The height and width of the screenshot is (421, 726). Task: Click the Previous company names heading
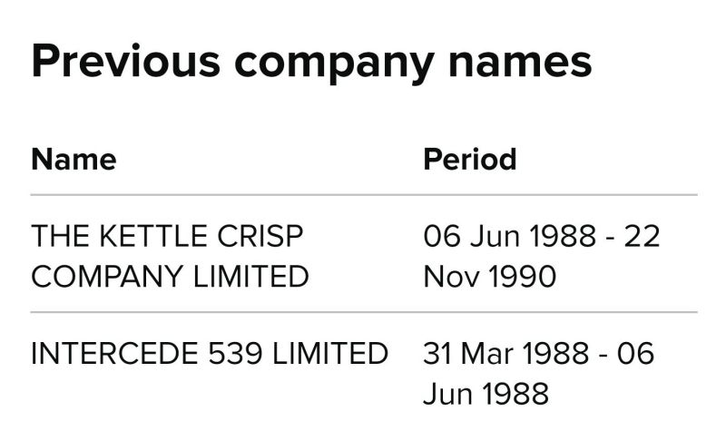click(311, 63)
